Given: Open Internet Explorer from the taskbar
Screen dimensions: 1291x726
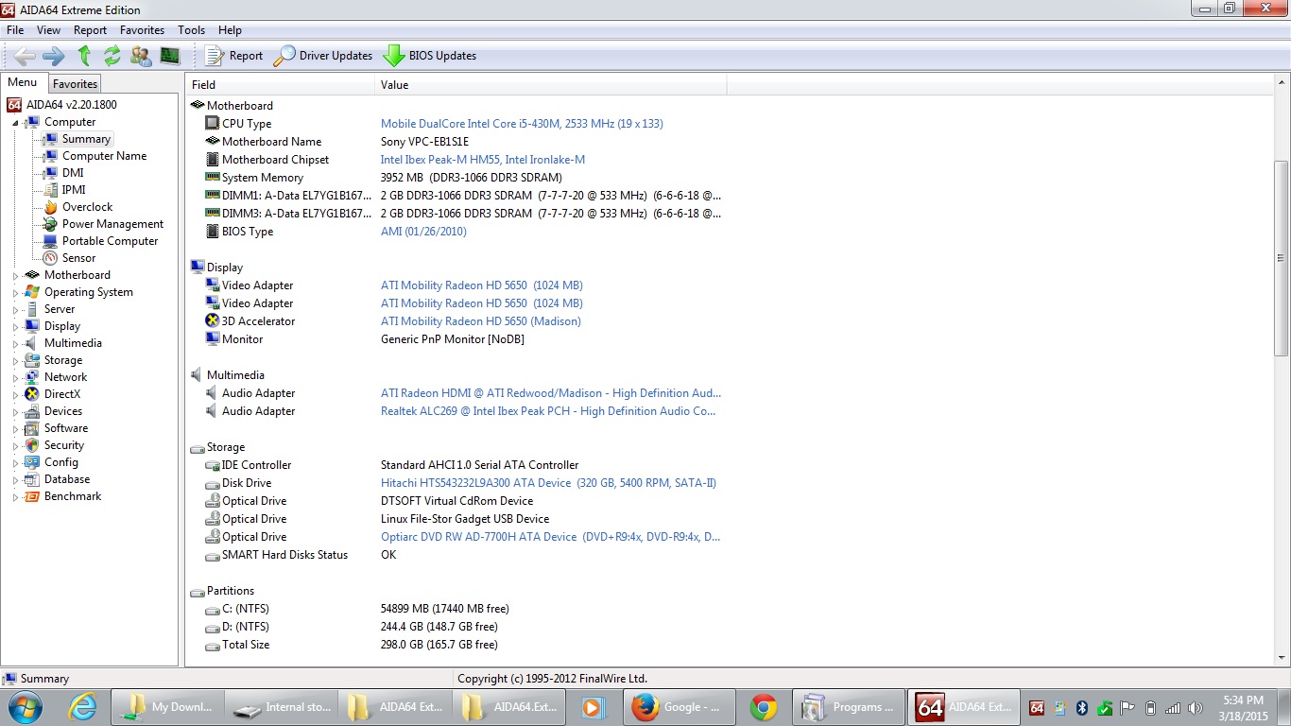Looking at the screenshot, I should tap(83, 707).
